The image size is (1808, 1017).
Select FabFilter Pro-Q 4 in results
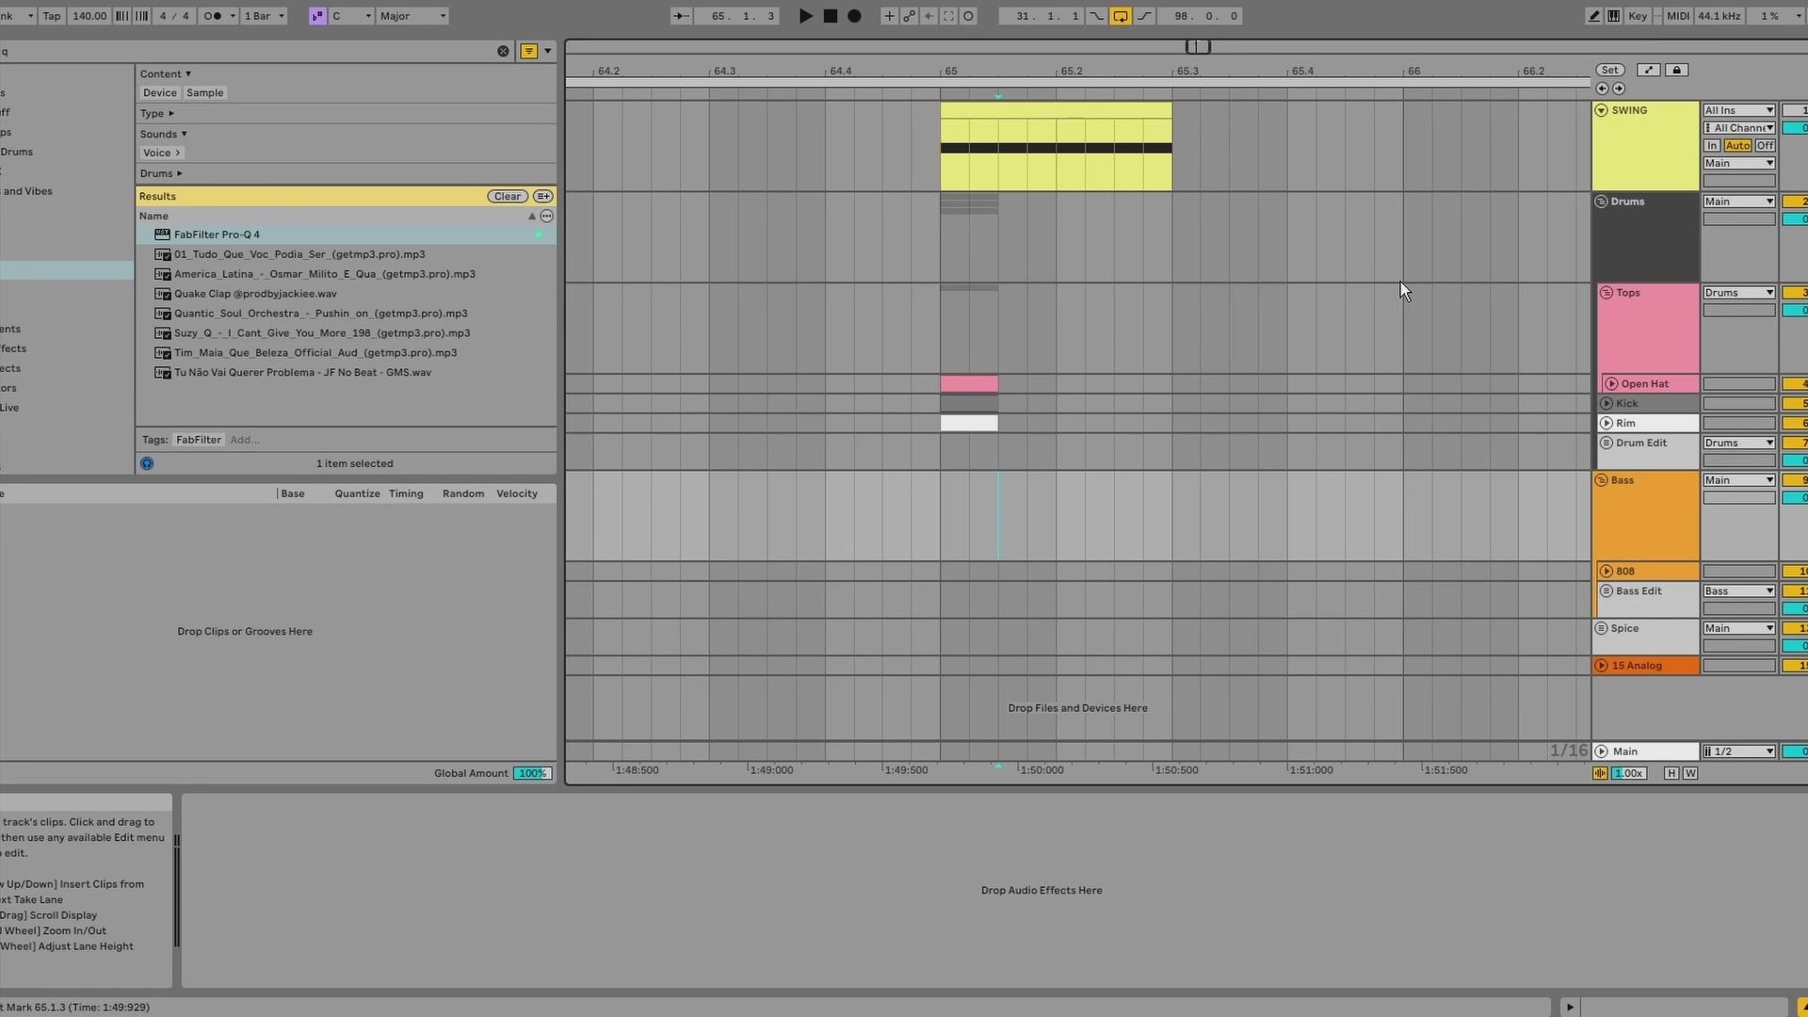347,234
